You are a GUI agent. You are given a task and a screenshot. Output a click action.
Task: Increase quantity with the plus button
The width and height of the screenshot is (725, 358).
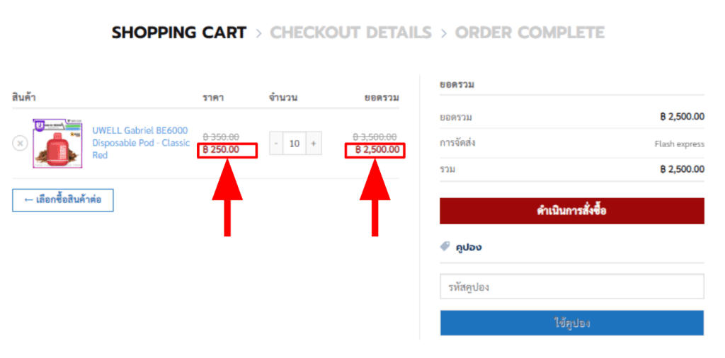coord(313,144)
